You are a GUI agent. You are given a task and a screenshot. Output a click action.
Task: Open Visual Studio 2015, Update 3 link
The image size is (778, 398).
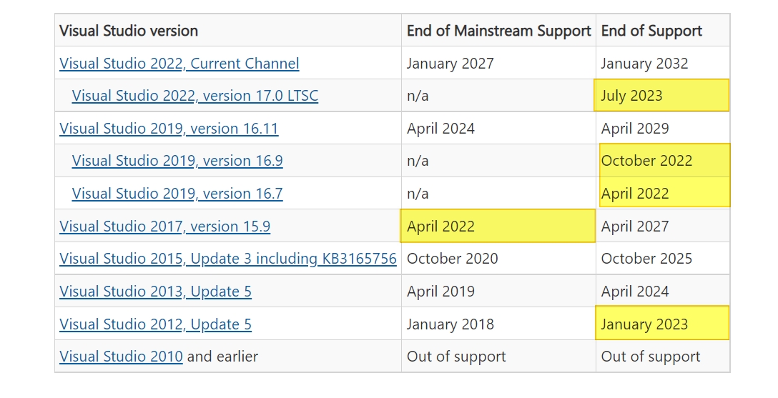227,258
